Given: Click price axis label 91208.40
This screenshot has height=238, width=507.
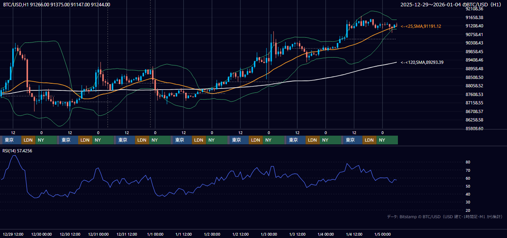Looking at the screenshot, I should [474, 26].
